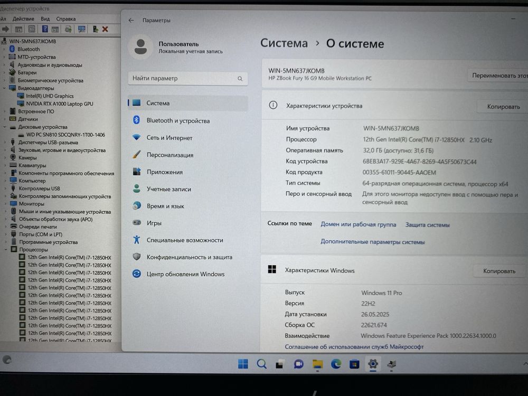Click the scan hardware monitor icon in toolbar
Viewport: 528px width, 396px height.
click(x=81, y=29)
